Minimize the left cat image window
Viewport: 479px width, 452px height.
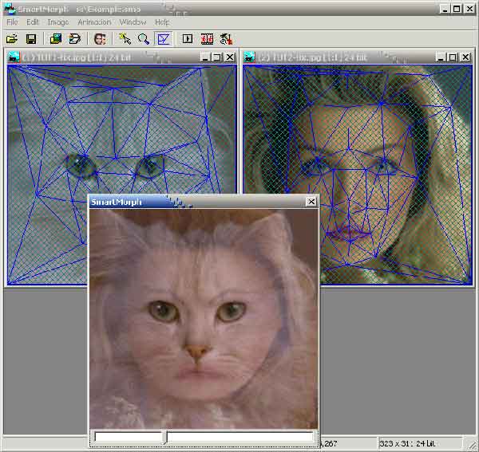tap(206, 57)
